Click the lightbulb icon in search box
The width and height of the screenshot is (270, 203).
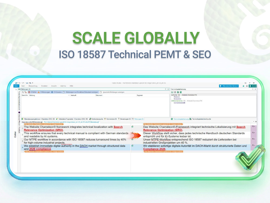220,86
